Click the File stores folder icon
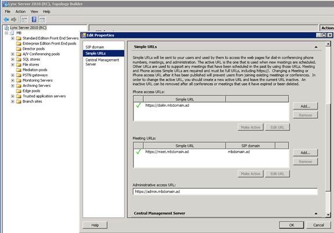The width and height of the screenshot is (334, 233). 19,65
